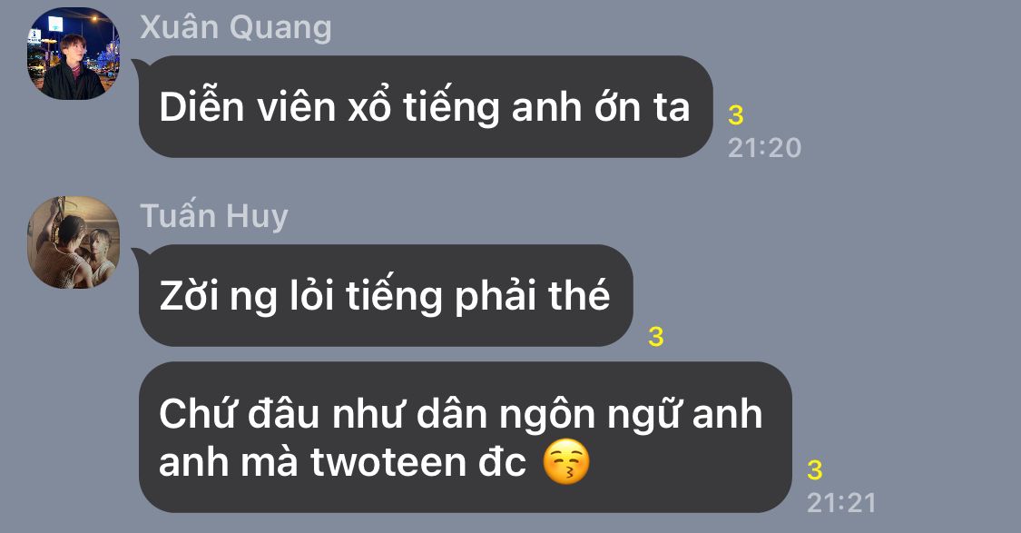Open Tuấn Huy's profile picture
Viewport: 1021px width, 533px height.
tap(73, 242)
